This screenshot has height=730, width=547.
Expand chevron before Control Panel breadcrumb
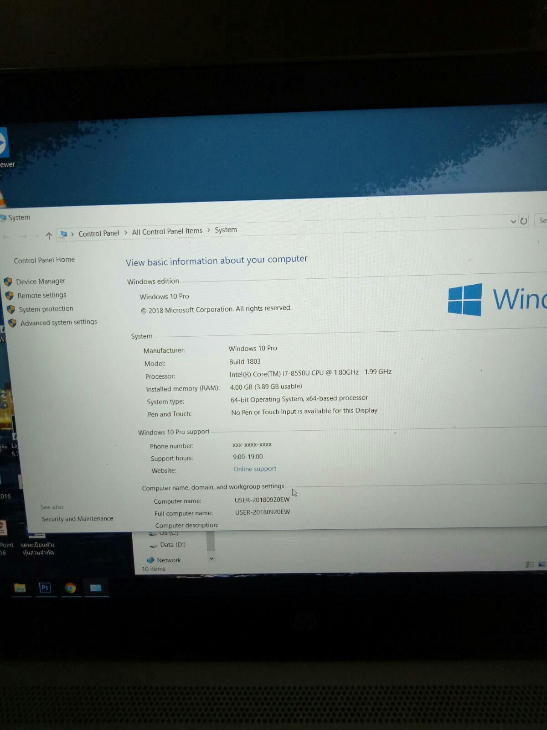(x=72, y=234)
